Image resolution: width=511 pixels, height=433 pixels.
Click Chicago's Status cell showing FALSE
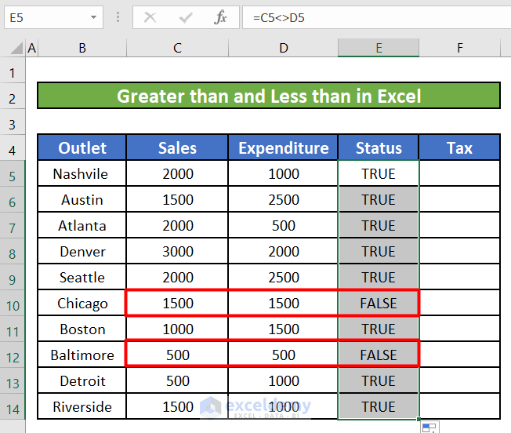(379, 303)
